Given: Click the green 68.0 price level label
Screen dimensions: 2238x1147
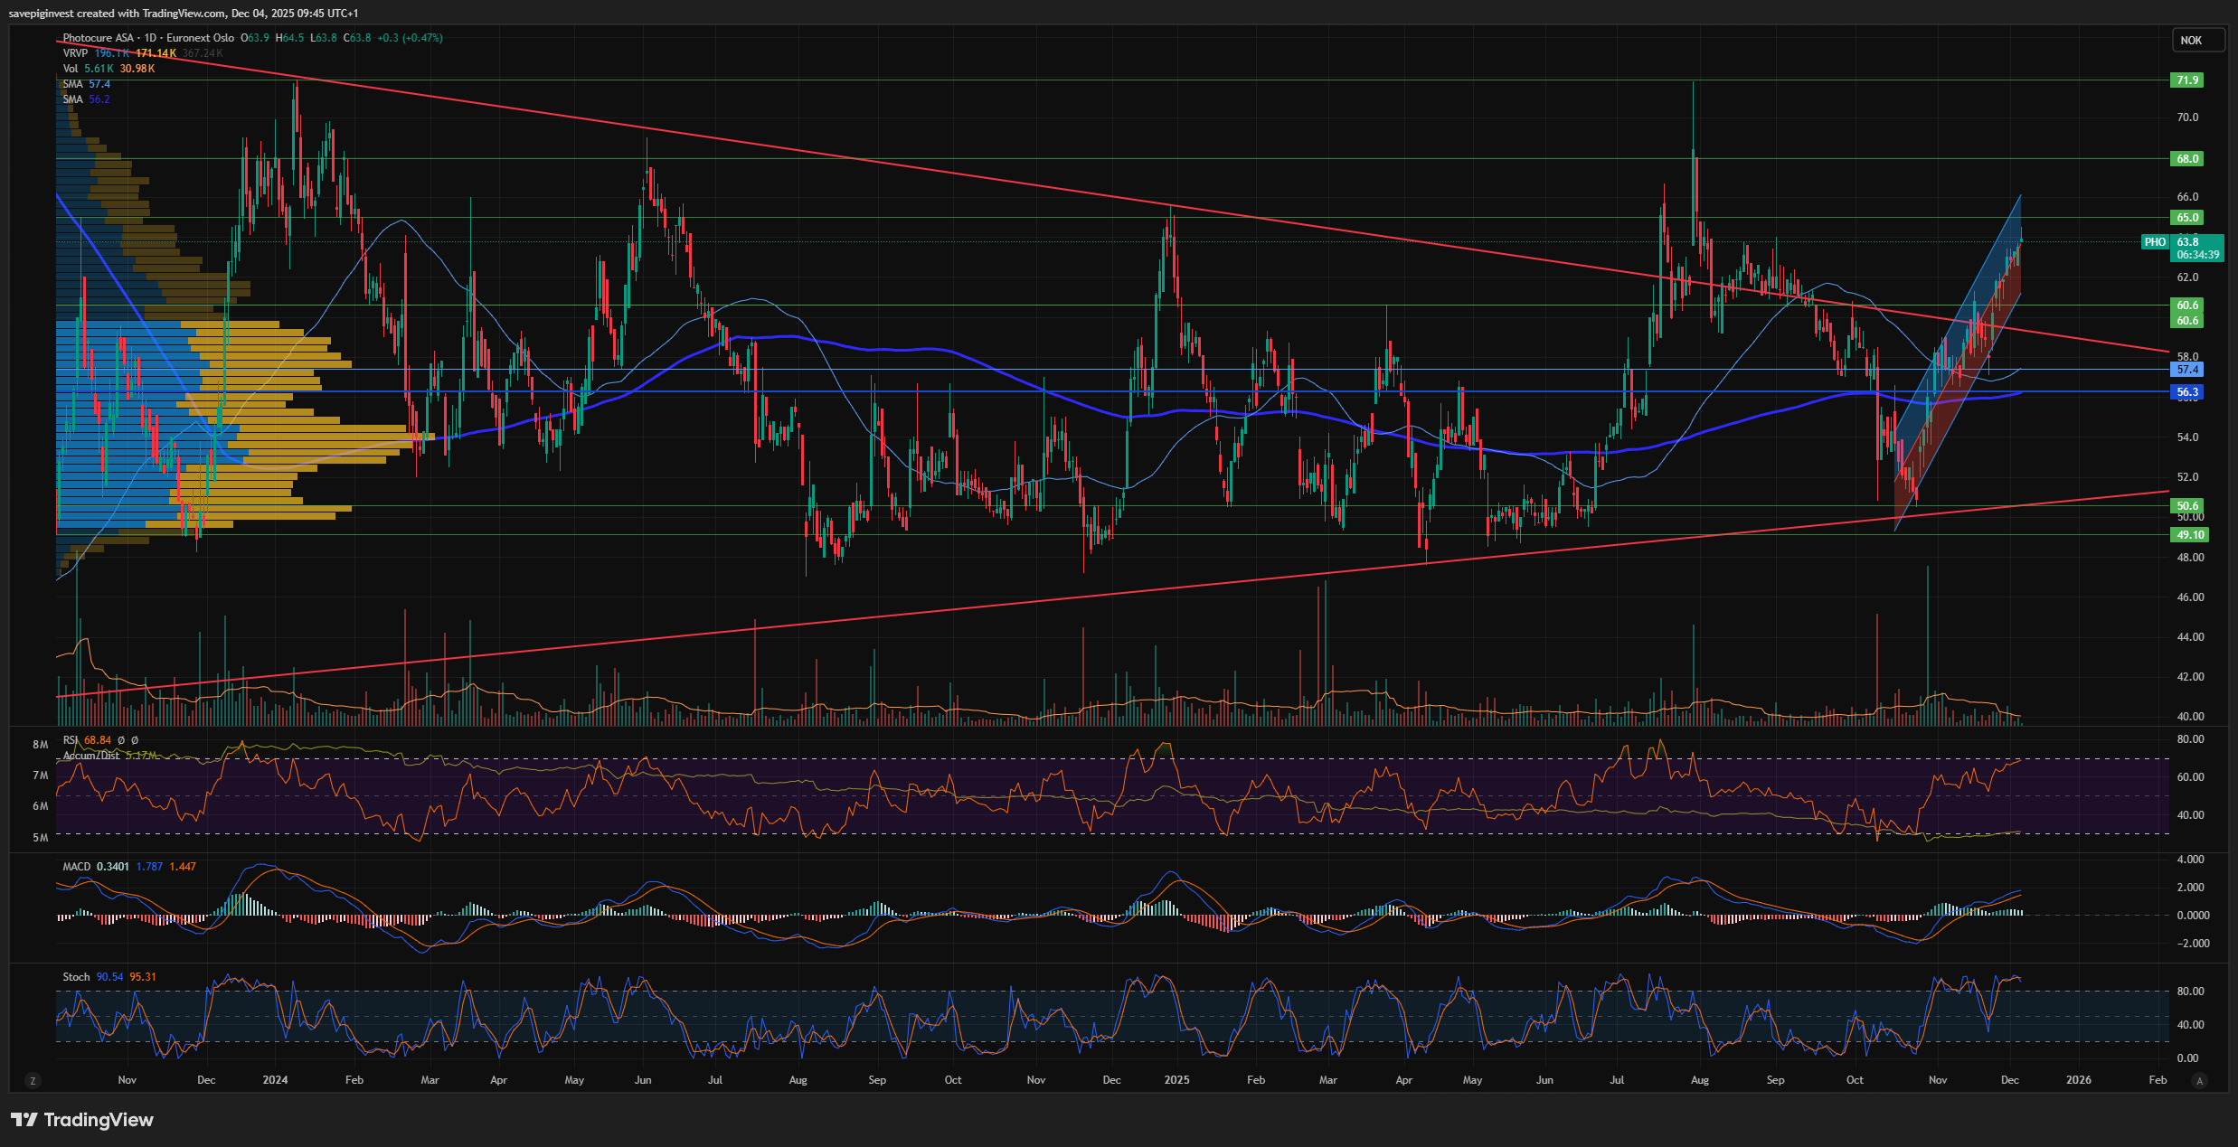Looking at the screenshot, I should point(2187,159).
